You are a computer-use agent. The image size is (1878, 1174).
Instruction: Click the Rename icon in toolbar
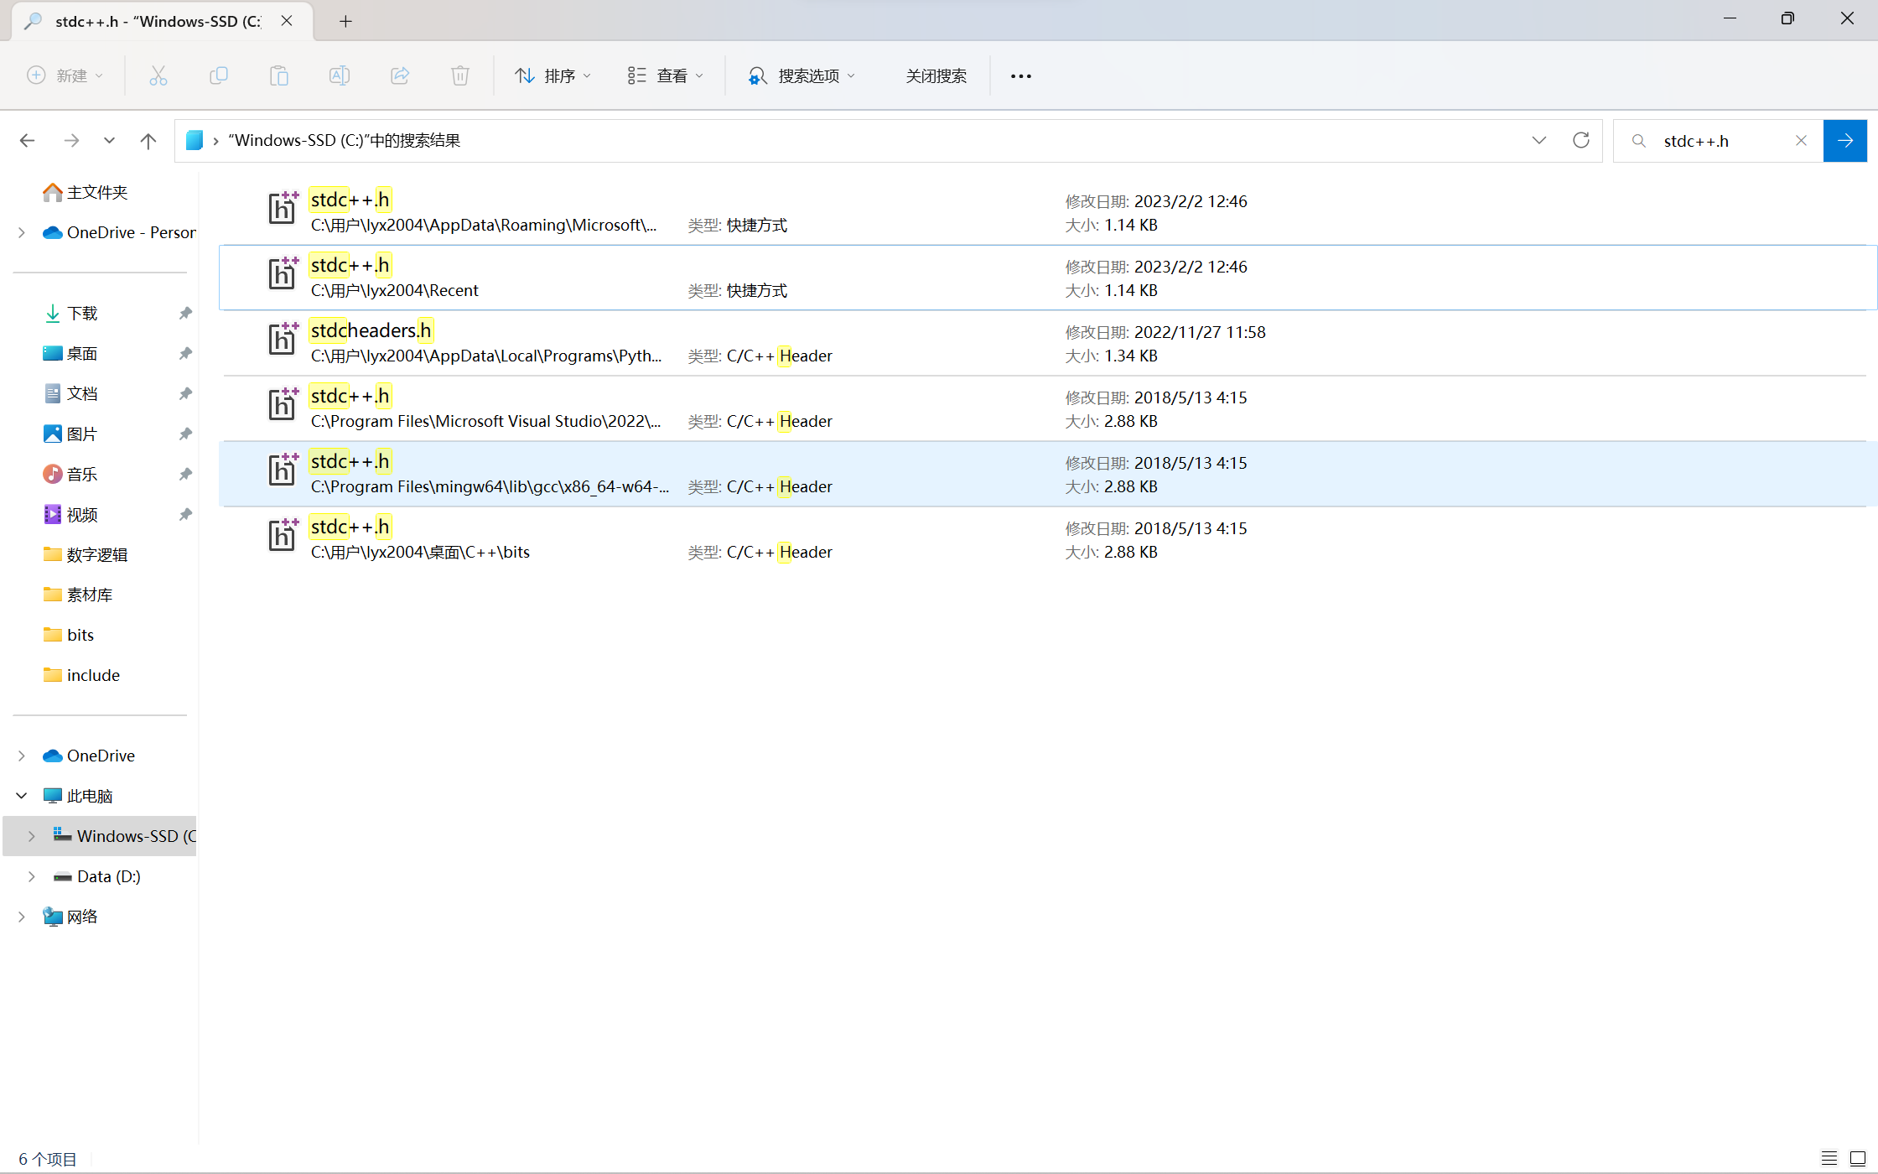pos(340,75)
